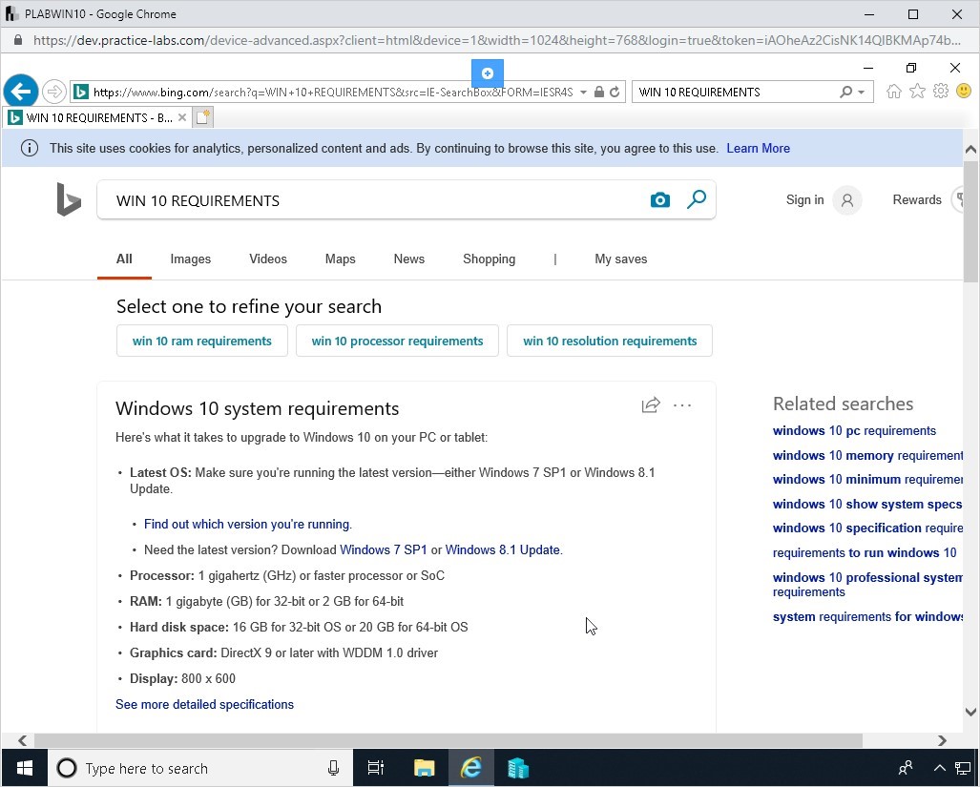Switch to the Videos tab
This screenshot has height=787, width=980.
268,259
